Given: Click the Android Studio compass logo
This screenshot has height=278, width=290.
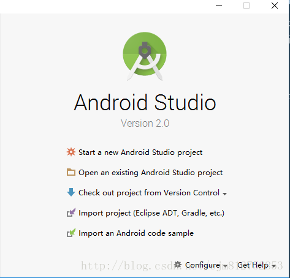Looking at the screenshot, I should (x=145, y=56).
